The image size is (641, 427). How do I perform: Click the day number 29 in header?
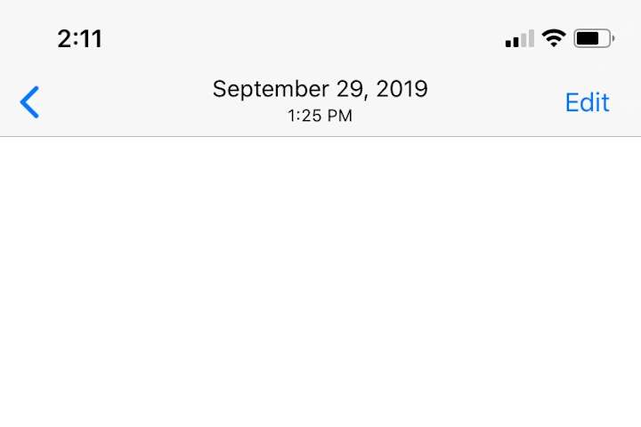click(350, 89)
